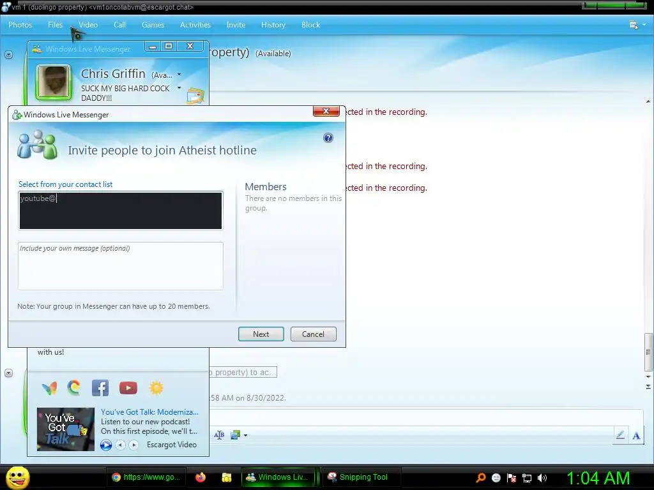Open the network tray icon
654x490 pixels.
pyautogui.click(x=527, y=479)
